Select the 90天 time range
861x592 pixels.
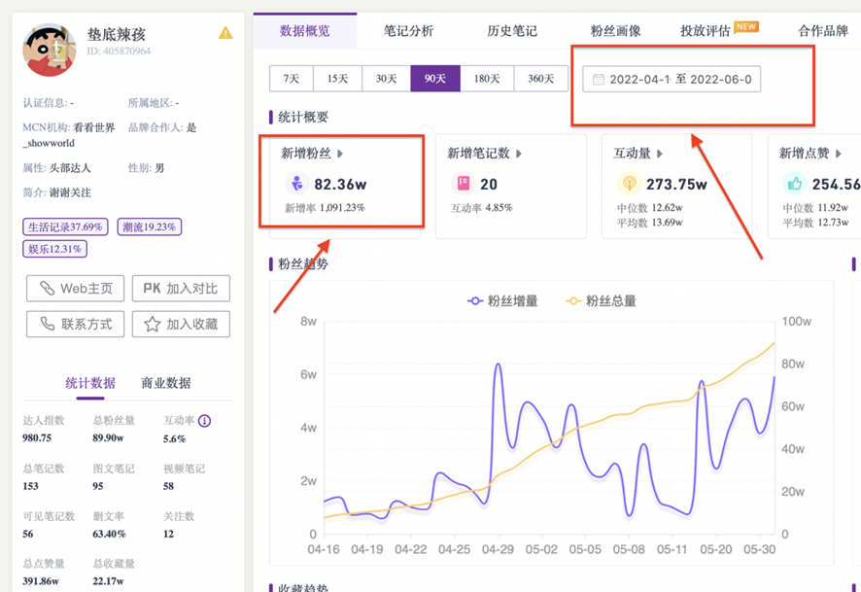click(x=435, y=79)
